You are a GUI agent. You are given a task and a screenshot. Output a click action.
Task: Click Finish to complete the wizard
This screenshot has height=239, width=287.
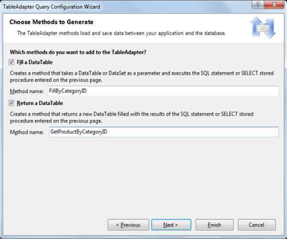point(214,225)
